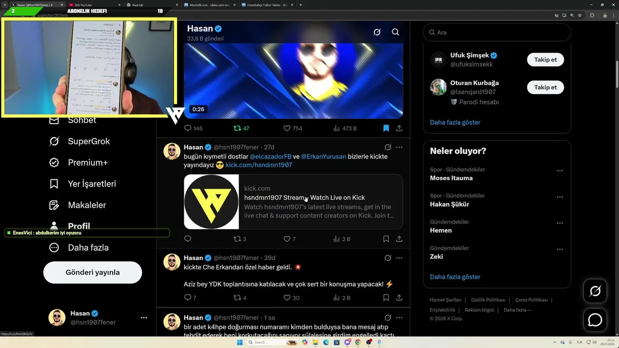Open Grok icon on the 1 sa post

tap(388, 318)
